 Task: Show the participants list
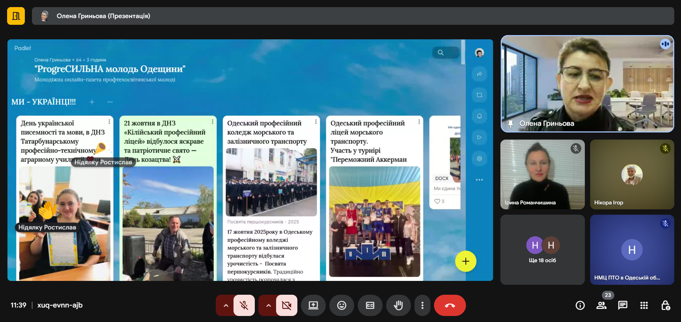click(x=601, y=305)
